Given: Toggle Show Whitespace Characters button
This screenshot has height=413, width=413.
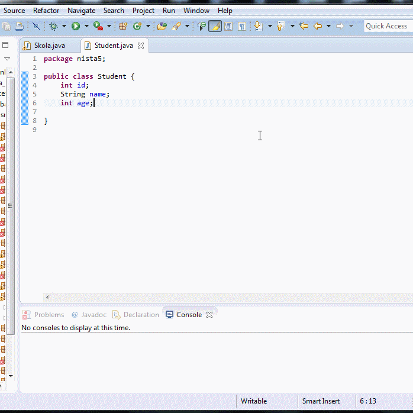Looking at the screenshot, I should click(x=242, y=26).
